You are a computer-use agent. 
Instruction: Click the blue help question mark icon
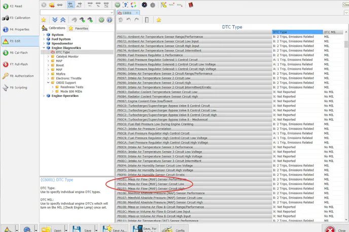tap(110, 20)
